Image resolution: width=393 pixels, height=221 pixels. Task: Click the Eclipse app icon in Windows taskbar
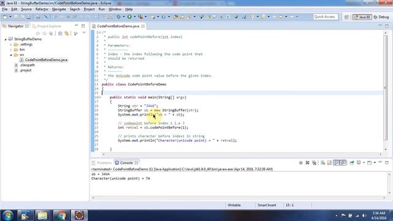79,215
